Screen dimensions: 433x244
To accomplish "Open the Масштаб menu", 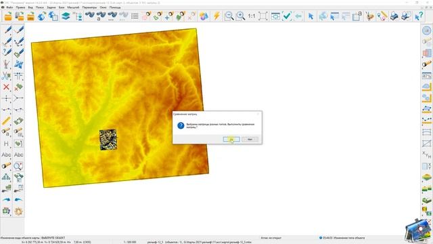I will point(73,7).
